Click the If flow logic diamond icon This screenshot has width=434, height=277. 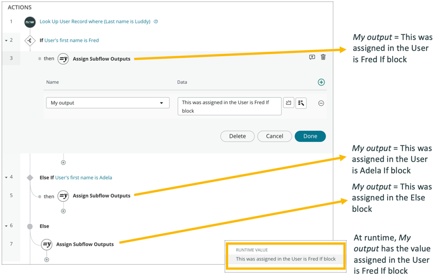coord(30,40)
